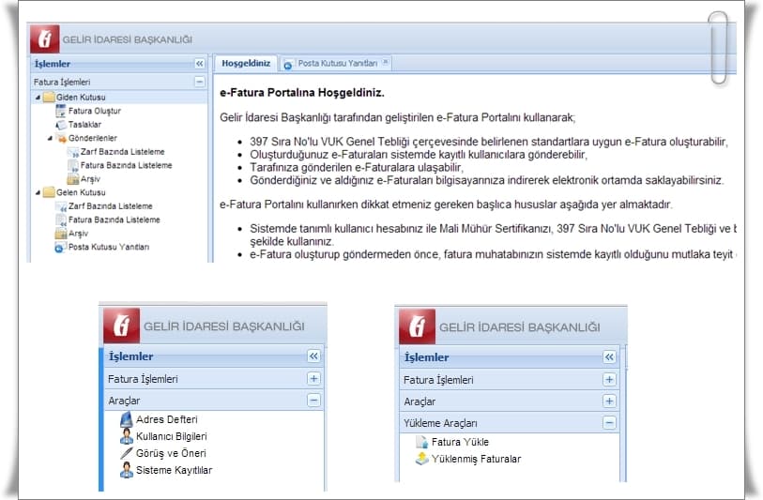Click Posta Kutusu Yanıtları icon in the tree
The width and height of the screenshot is (763, 500).
coord(59,248)
